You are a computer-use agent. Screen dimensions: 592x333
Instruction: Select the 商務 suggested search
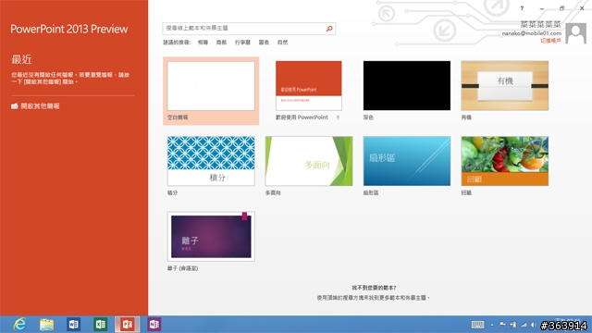(221, 43)
